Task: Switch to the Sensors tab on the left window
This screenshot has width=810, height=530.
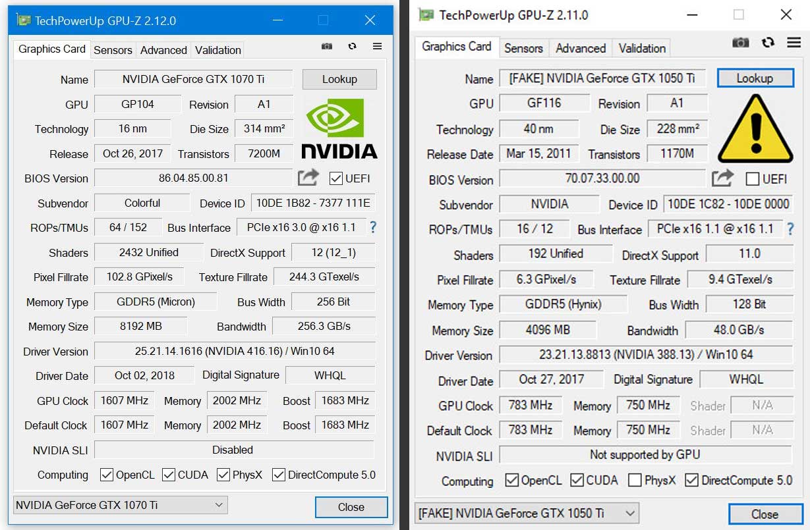Action: [x=113, y=49]
